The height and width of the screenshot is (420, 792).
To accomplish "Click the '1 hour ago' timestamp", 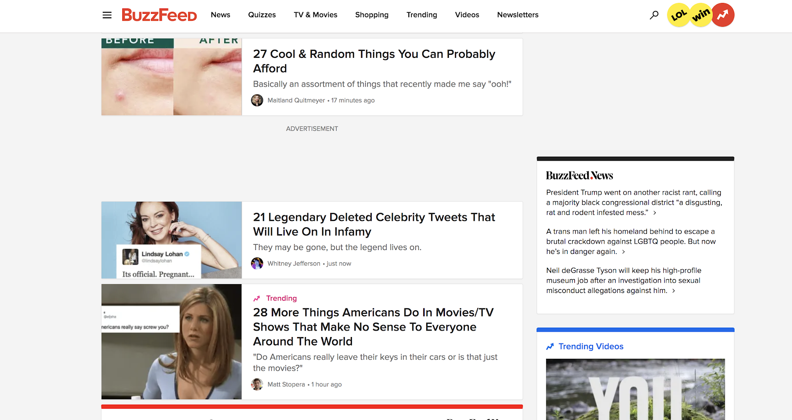I will pyautogui.click(x=327, y=384).
